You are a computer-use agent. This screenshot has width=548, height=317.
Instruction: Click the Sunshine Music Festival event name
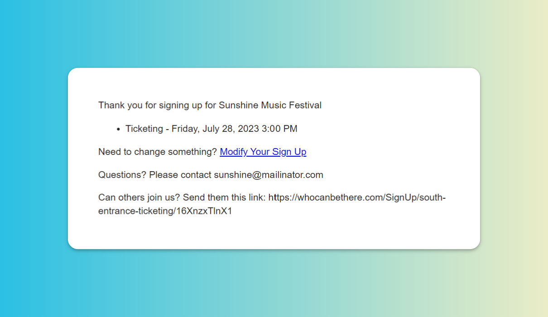coord(270,105)
